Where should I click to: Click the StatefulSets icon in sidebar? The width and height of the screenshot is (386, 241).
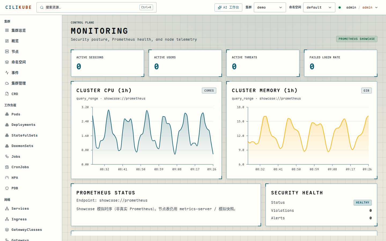(7, 135)
